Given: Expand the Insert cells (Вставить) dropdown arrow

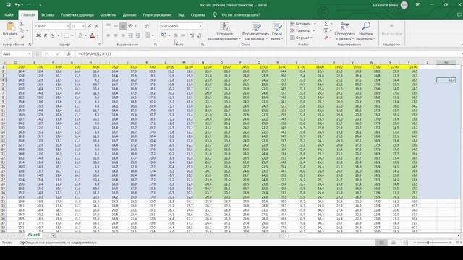Looking at the screenshot, I should (x=315, y=24).
